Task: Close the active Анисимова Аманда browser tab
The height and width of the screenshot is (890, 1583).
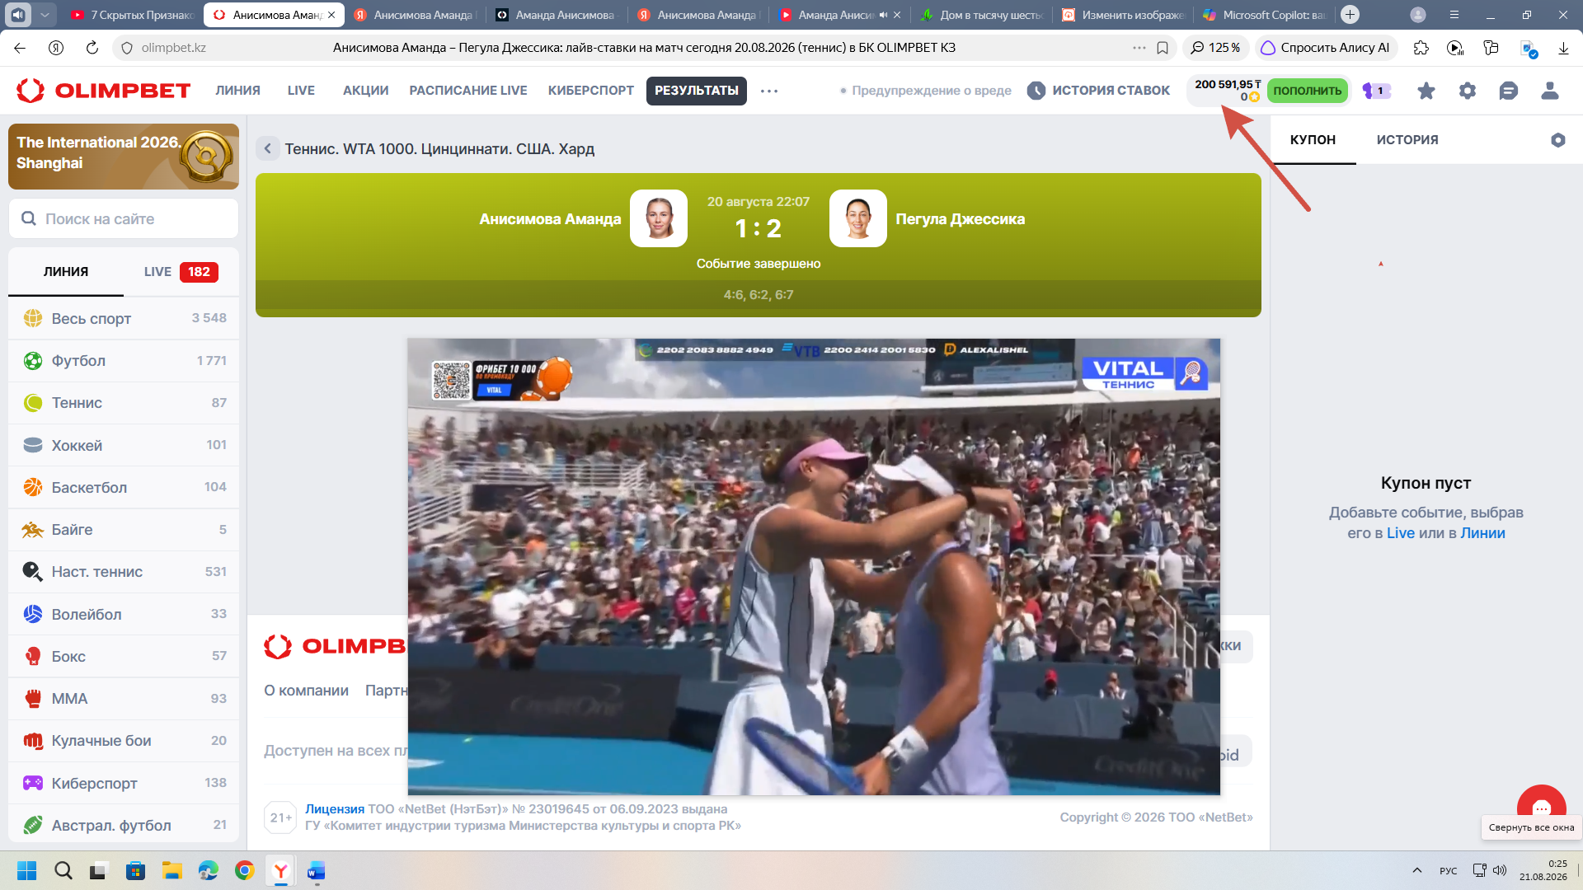Action: [331, 15]
